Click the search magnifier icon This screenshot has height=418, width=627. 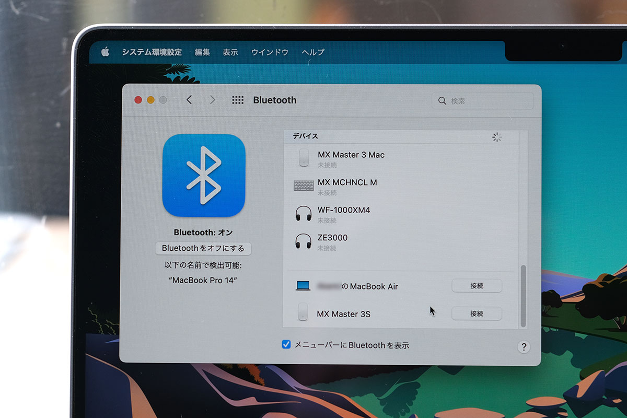coord(442,101)
